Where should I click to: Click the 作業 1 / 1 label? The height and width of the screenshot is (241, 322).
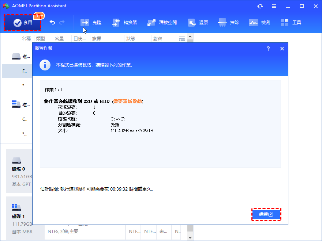pyautogui.click(x=53, y=89)
